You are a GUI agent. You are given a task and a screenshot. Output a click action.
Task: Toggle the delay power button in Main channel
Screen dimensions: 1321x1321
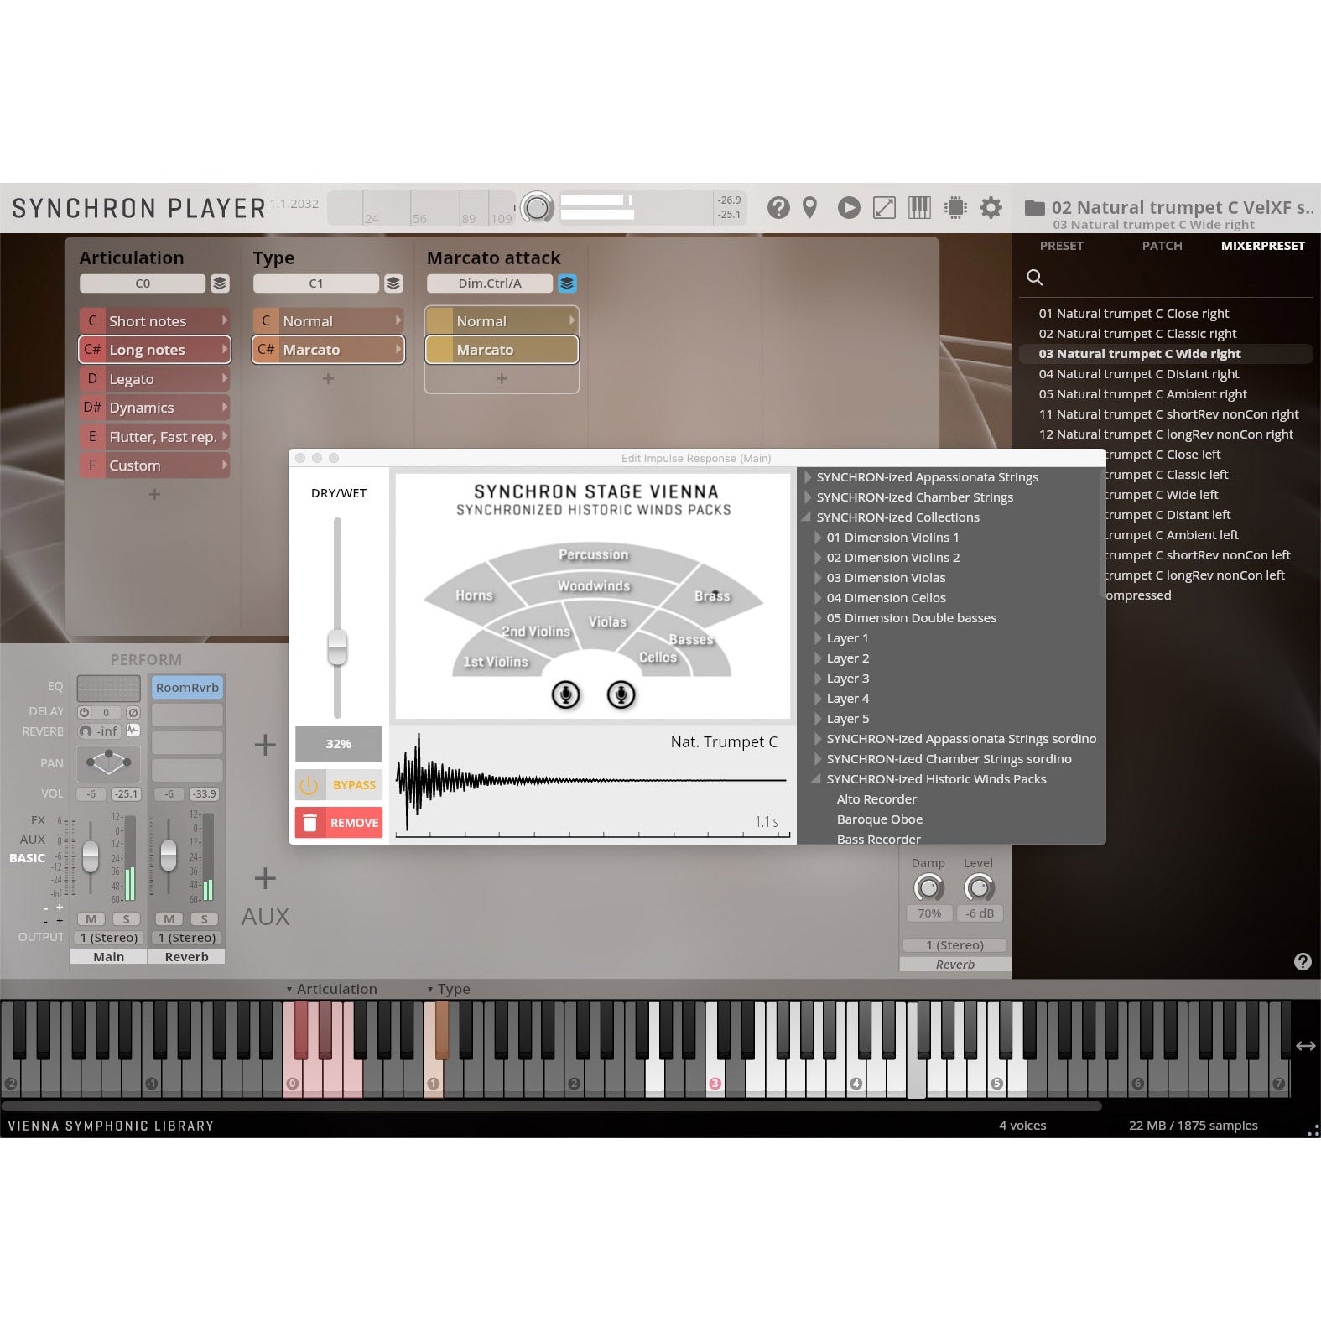click(x=85, y=712)
